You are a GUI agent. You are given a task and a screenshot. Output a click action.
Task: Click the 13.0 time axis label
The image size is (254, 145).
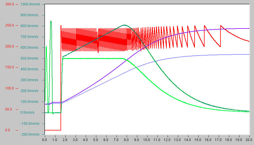coord(178,140)
